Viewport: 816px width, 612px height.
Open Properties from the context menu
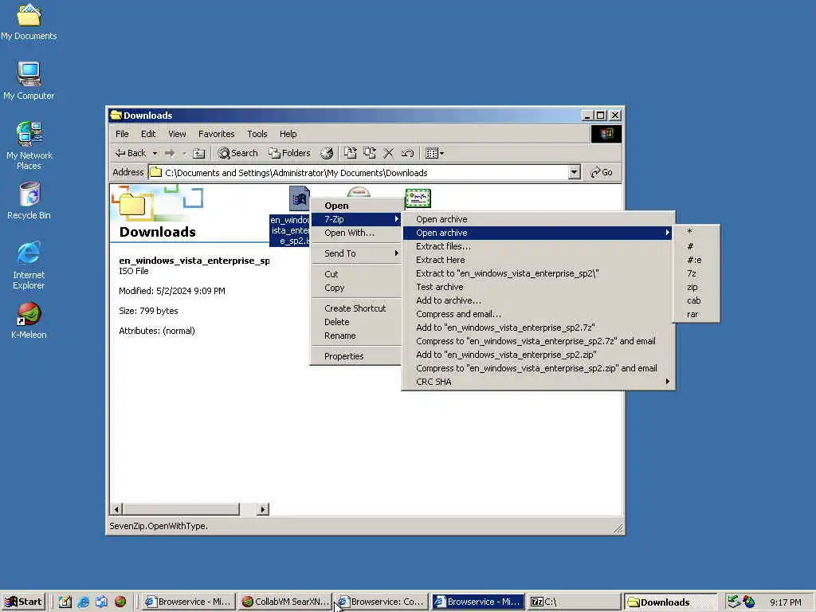click(356, 356)
